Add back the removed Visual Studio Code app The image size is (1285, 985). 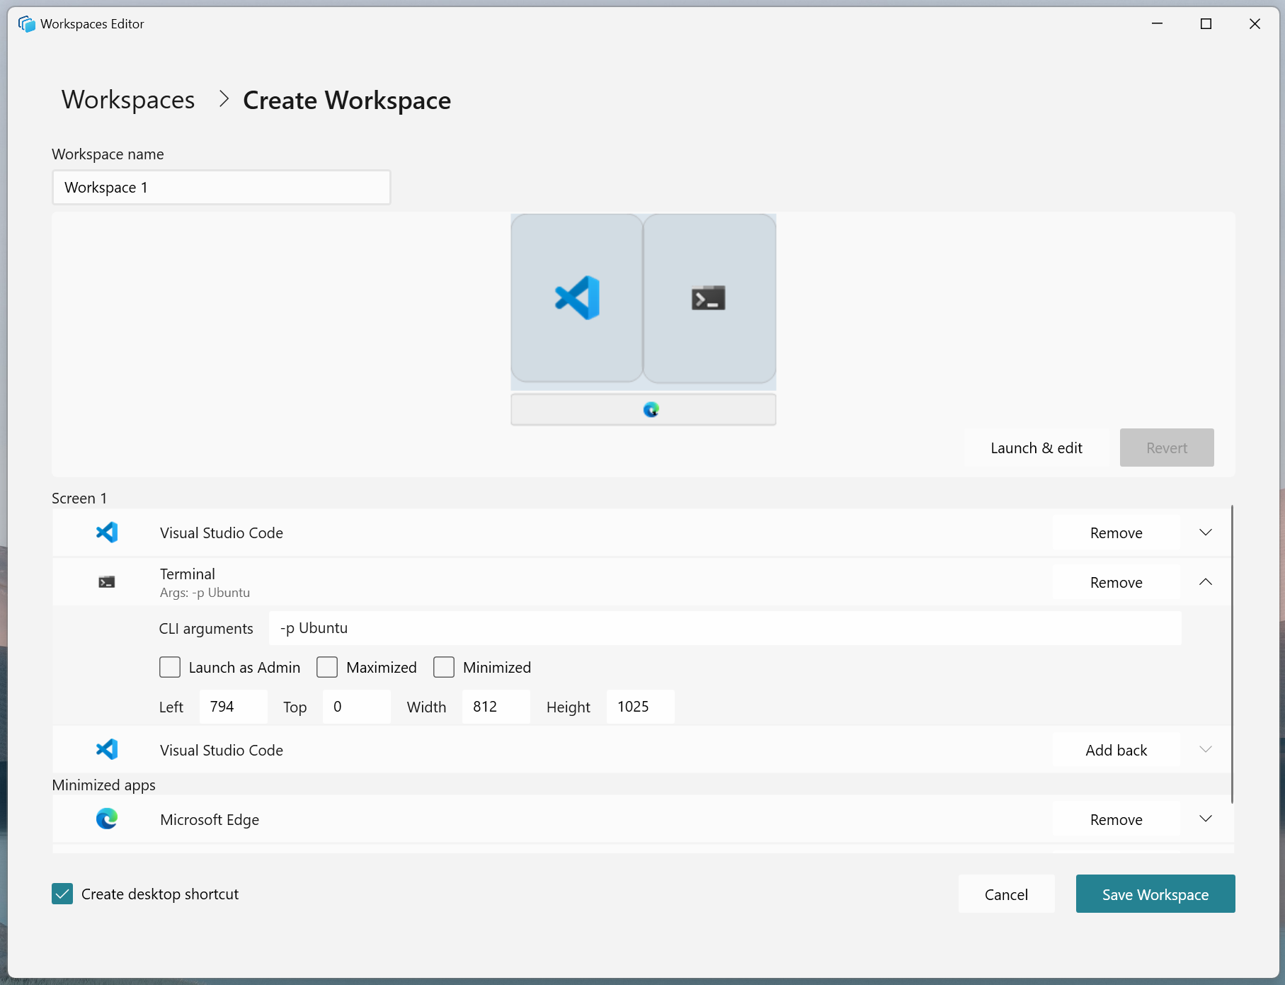(x=1116, y=749)
